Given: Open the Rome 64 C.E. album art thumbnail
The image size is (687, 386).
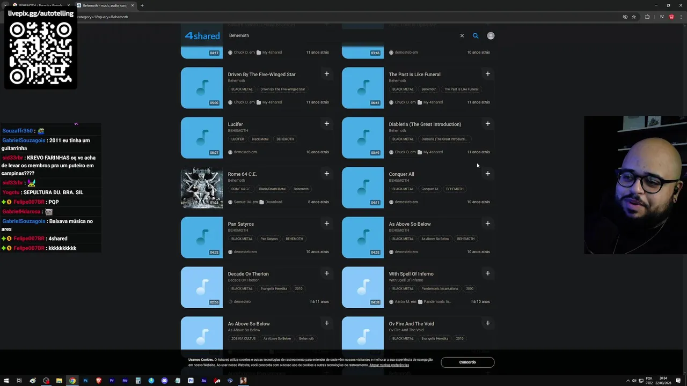Looking at the screenshot, I should tap(202, 188).
